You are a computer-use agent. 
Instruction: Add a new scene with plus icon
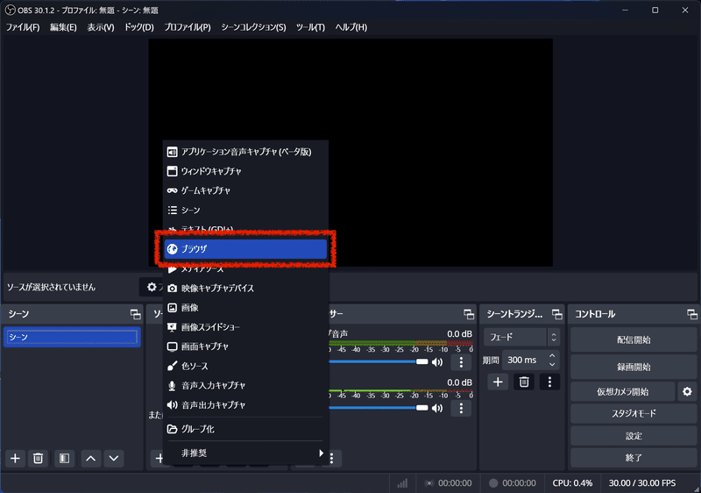pos(15,459)
